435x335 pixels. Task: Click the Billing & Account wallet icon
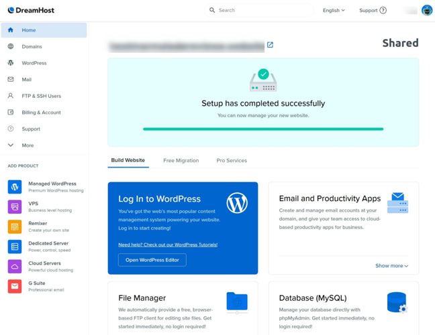pos(11,112)
